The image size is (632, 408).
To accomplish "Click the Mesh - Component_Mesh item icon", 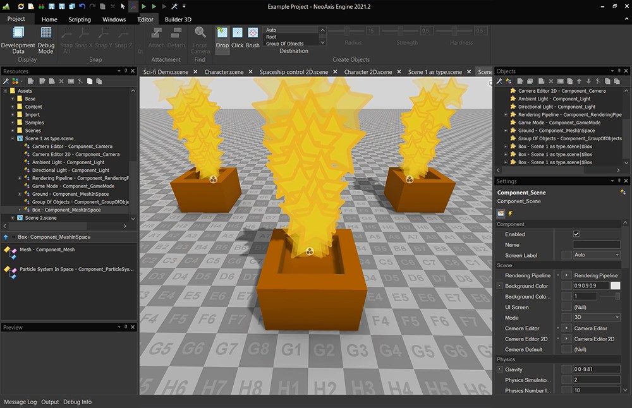I will pos(10,253).
